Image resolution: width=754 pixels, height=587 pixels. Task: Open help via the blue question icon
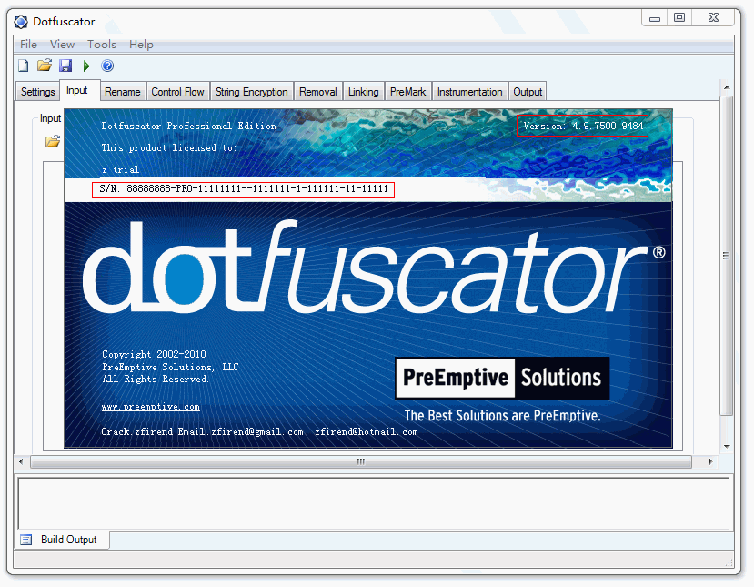pyautogui.click(x=107, y=66)
